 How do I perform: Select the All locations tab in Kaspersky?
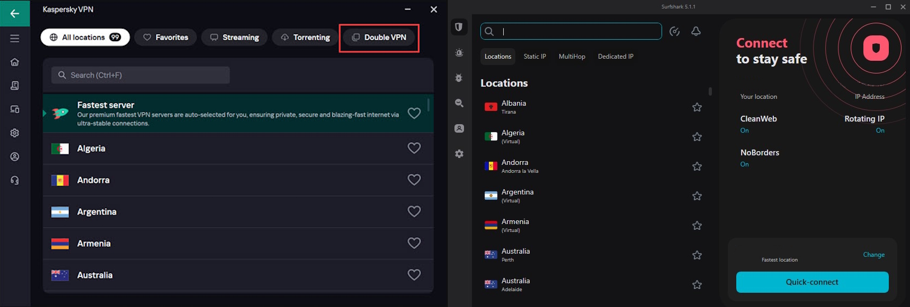pos(85,37)
